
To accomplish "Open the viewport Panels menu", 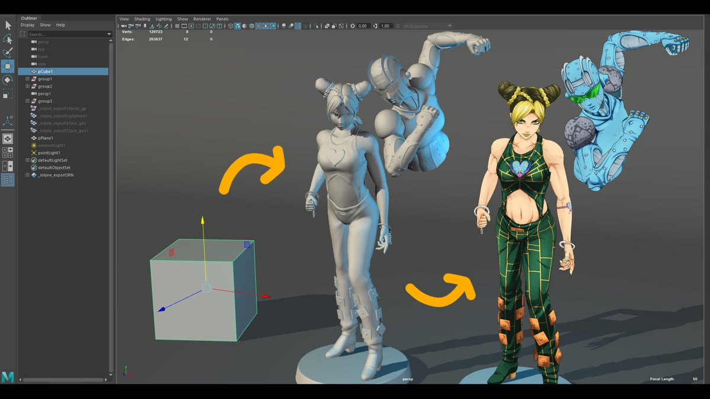I will [222, 19].
